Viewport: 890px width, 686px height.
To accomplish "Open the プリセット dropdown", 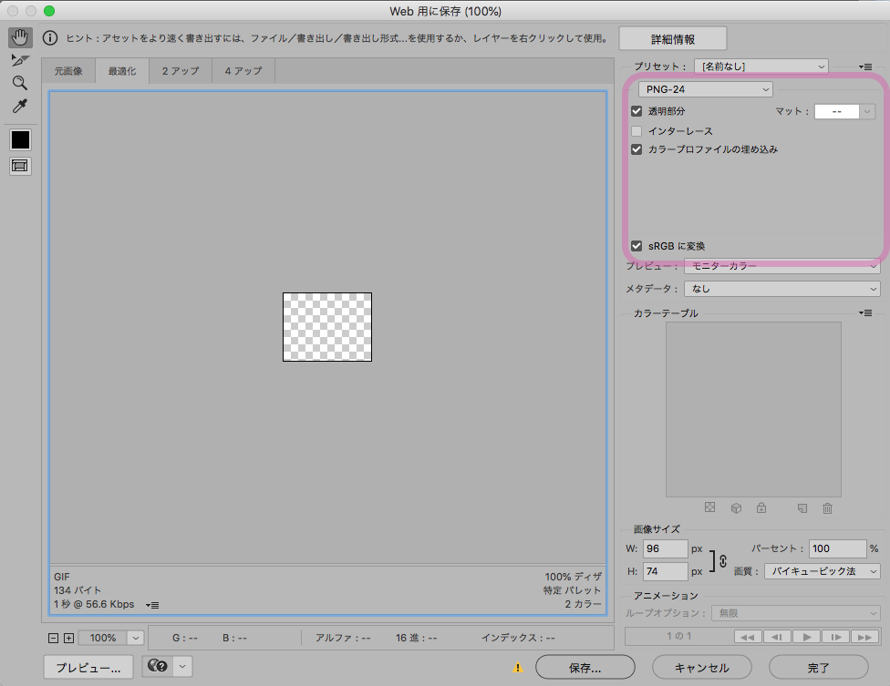I will click(x=761, y=67).
